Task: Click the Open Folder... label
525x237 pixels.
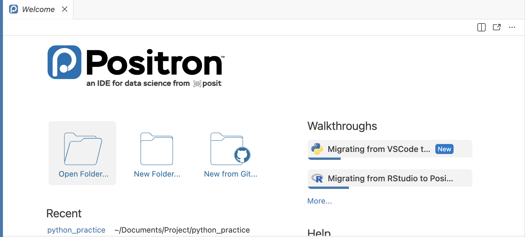Action: (83, 174)
